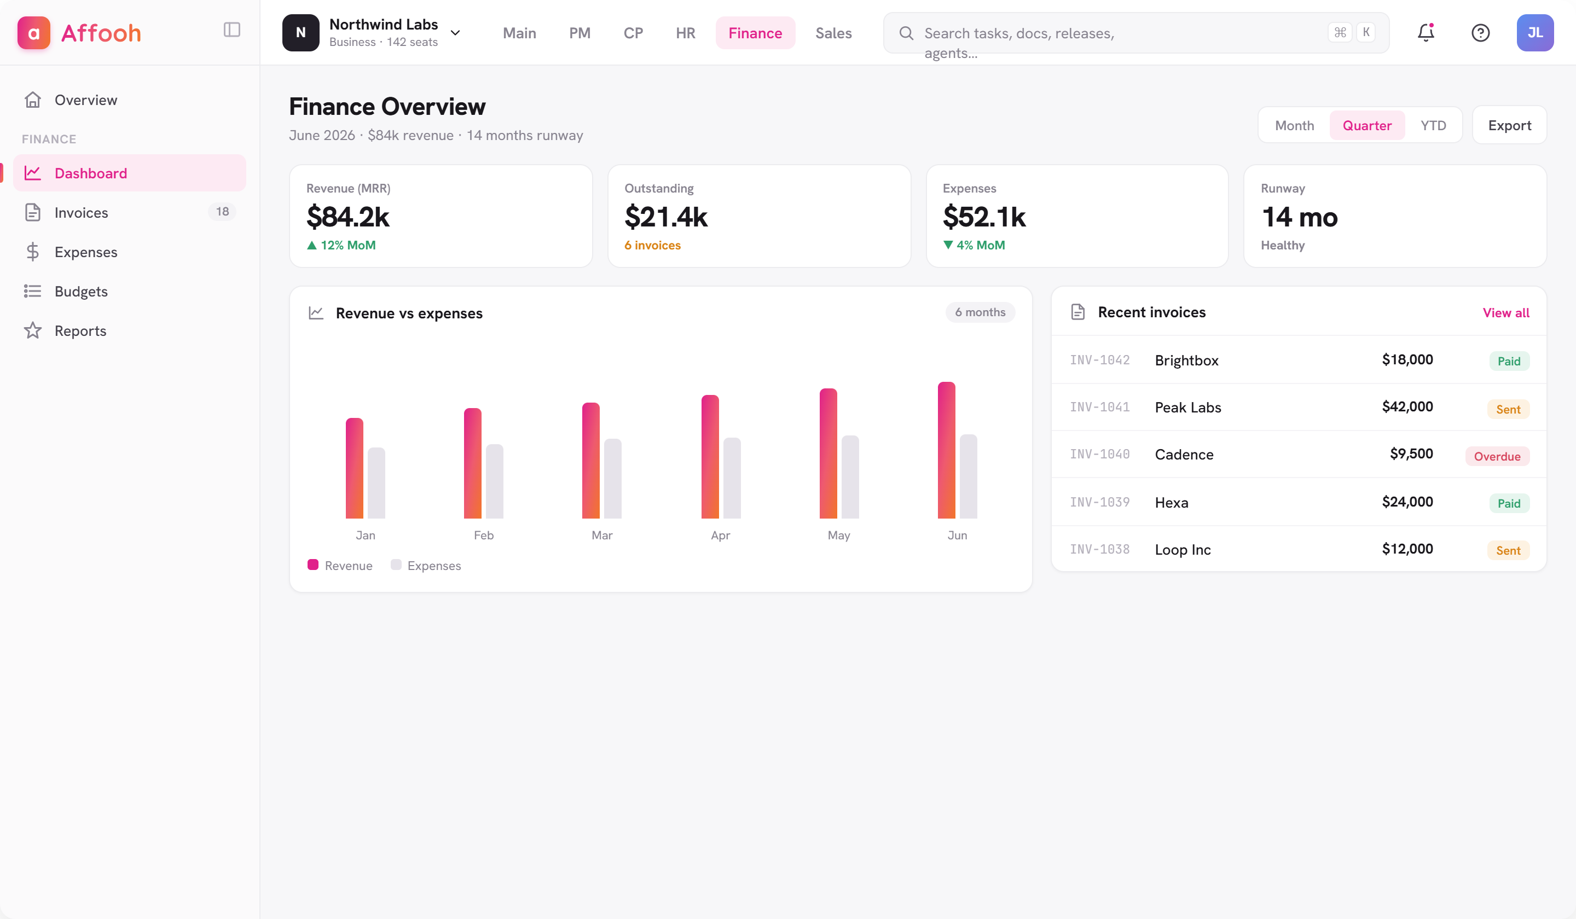Click the green up-triangle in Revenue card

(311, 245)
